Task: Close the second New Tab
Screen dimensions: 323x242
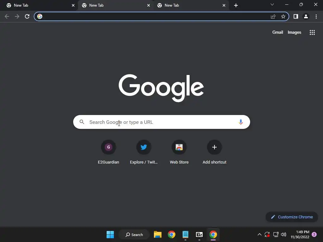Action: click(149, 5)
